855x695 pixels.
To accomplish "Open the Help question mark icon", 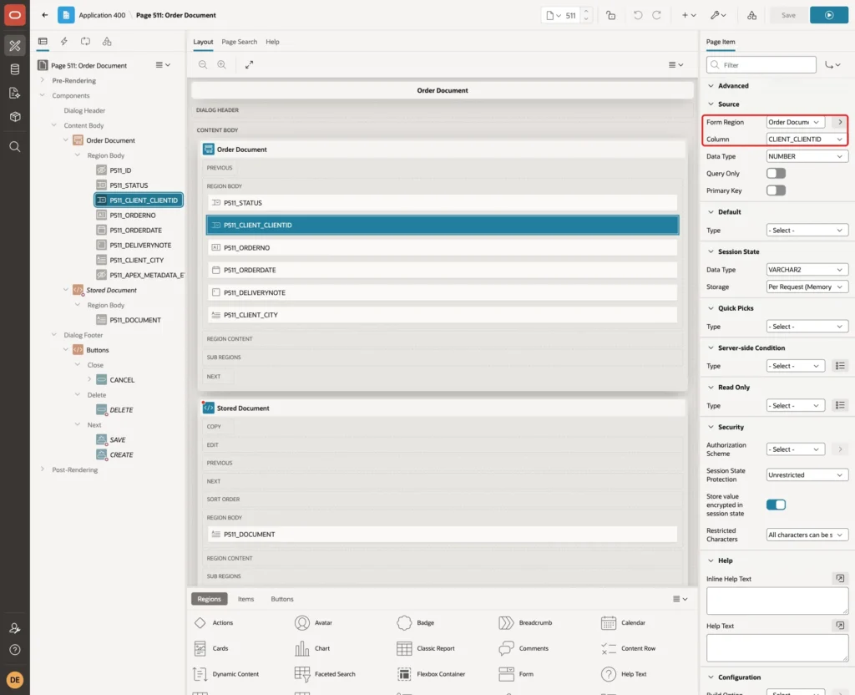I will 15,650.
